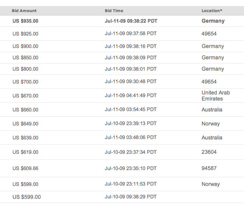
Task: Click the Bid Amount column header
Action: [x=24, y=11]
